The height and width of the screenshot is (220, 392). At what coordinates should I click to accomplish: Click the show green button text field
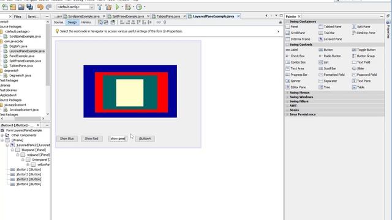click(118, 139)
